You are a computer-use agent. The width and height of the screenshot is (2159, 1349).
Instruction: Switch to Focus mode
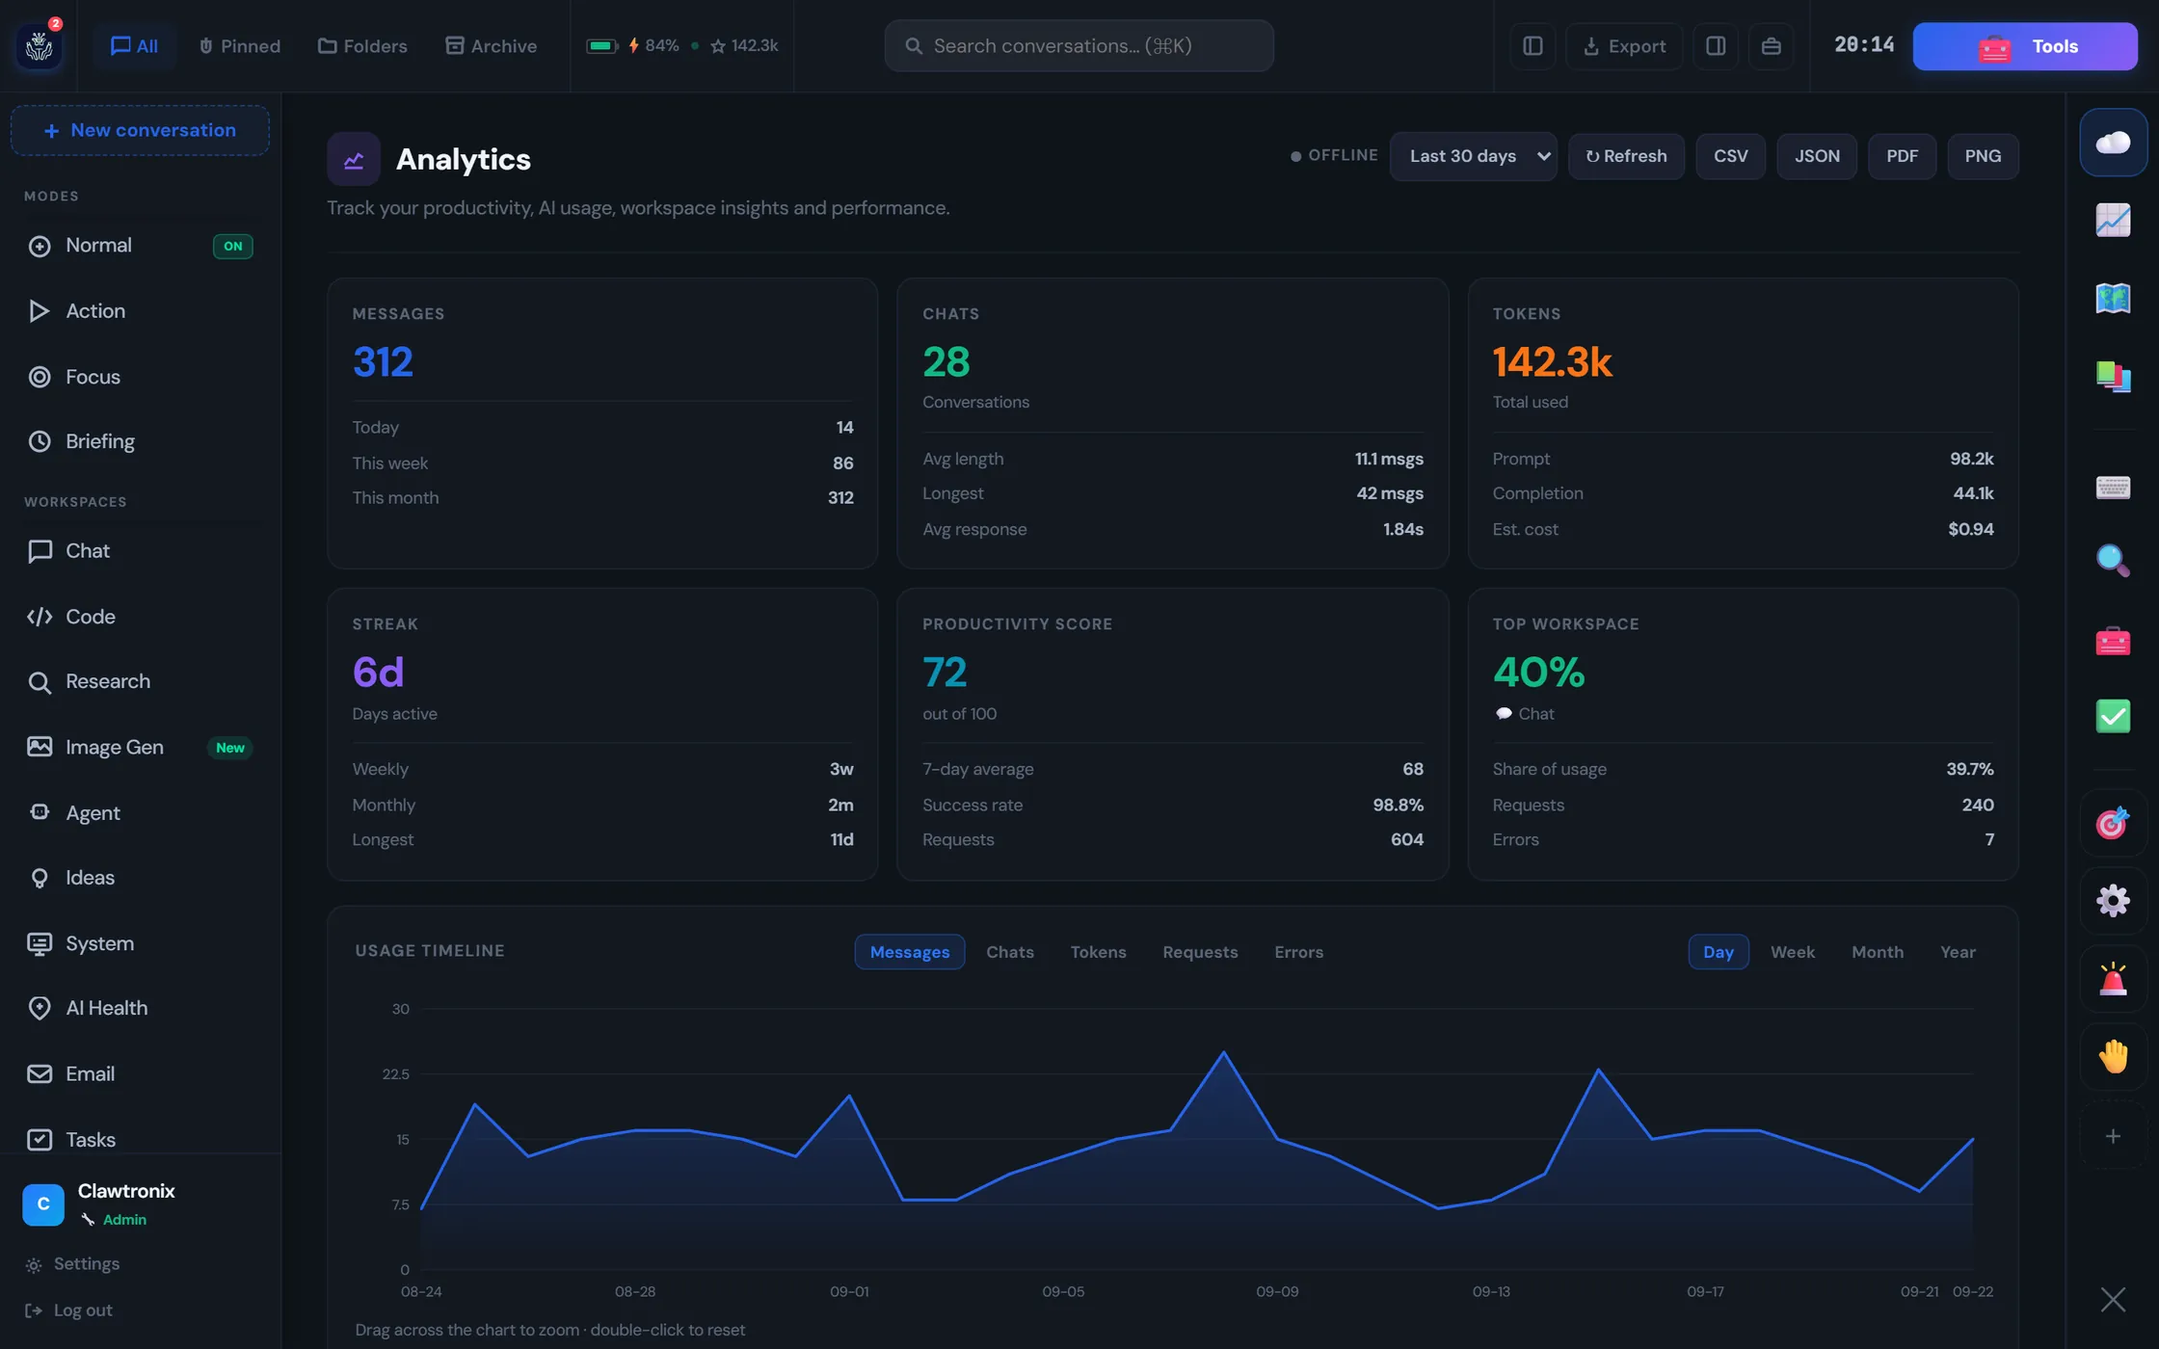(x=140, y=377)
